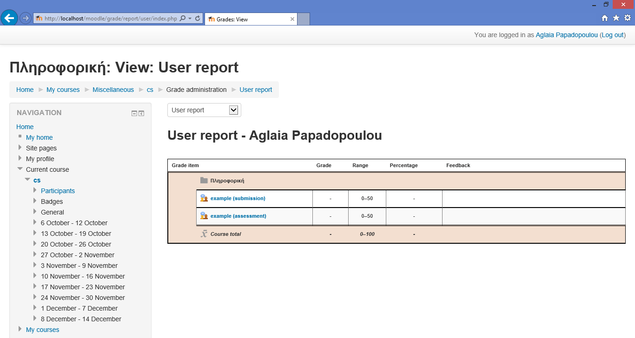Expand My profile in navigation
The width and height of the screenshot is (635, 338).
point(20,158)
